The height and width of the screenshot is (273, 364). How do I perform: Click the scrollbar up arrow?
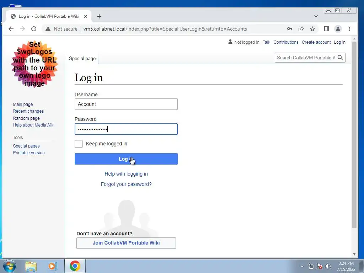pyautogui.click(x=354, y=39)
